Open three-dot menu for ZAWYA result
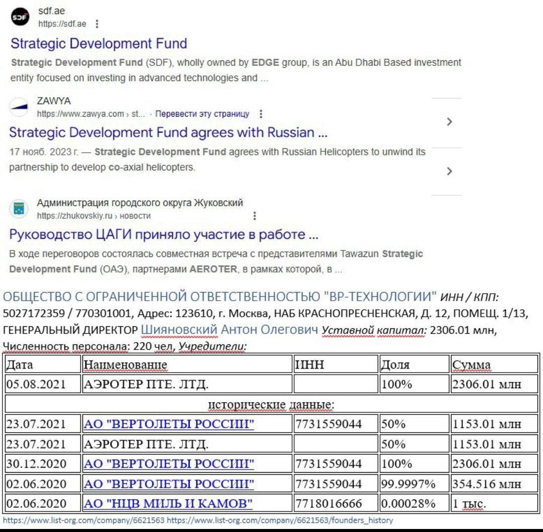The width and height of the screenshot is (543, 532). point(260,114)
